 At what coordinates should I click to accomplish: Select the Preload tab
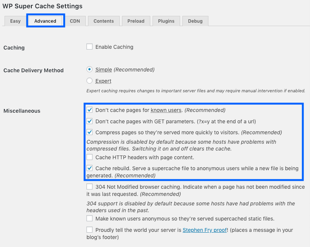(x=136, y=21)
